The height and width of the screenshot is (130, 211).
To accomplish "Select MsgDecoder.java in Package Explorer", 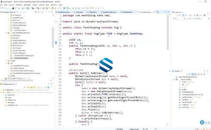I will pyautogui.click(x=19, y=40).
